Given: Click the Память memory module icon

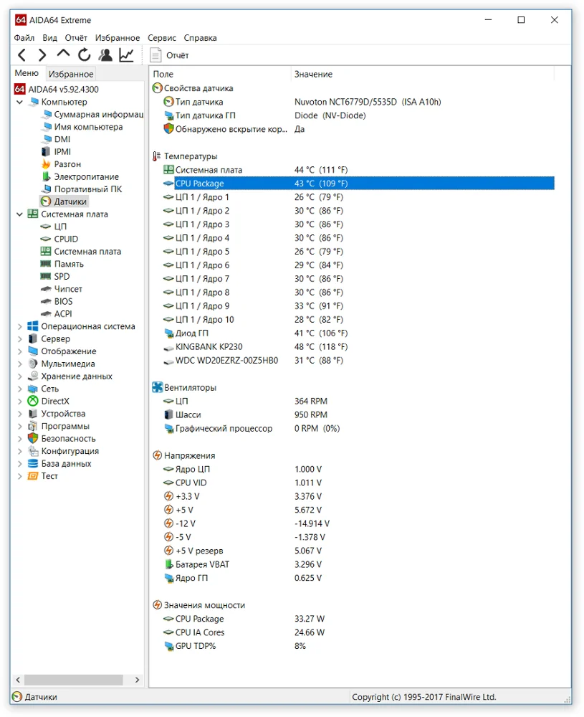Looking at the screenshot, I should (x=46, y=264).
